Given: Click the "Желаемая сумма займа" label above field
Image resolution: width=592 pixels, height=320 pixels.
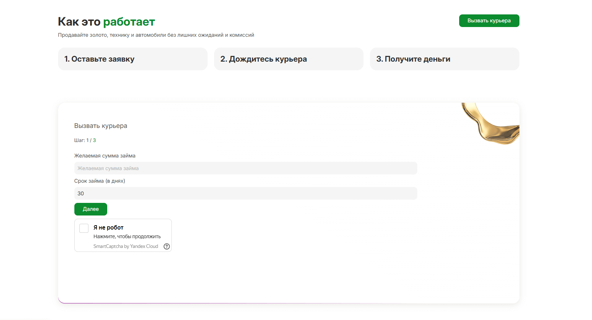Looking at the screenshot, I should (x=105, y=156).
